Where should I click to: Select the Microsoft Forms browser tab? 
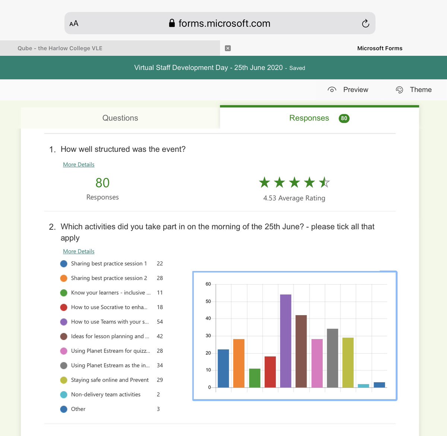pyautogui.click(x=333, y=48)
